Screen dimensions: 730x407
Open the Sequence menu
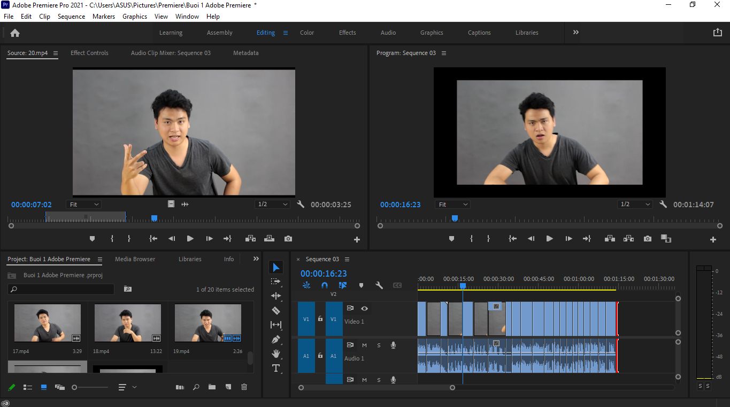tap(71, 17)
